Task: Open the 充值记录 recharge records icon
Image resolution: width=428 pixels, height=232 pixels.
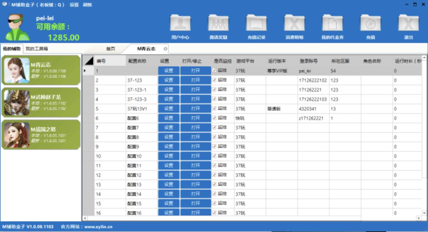Action: pos(256,24)
